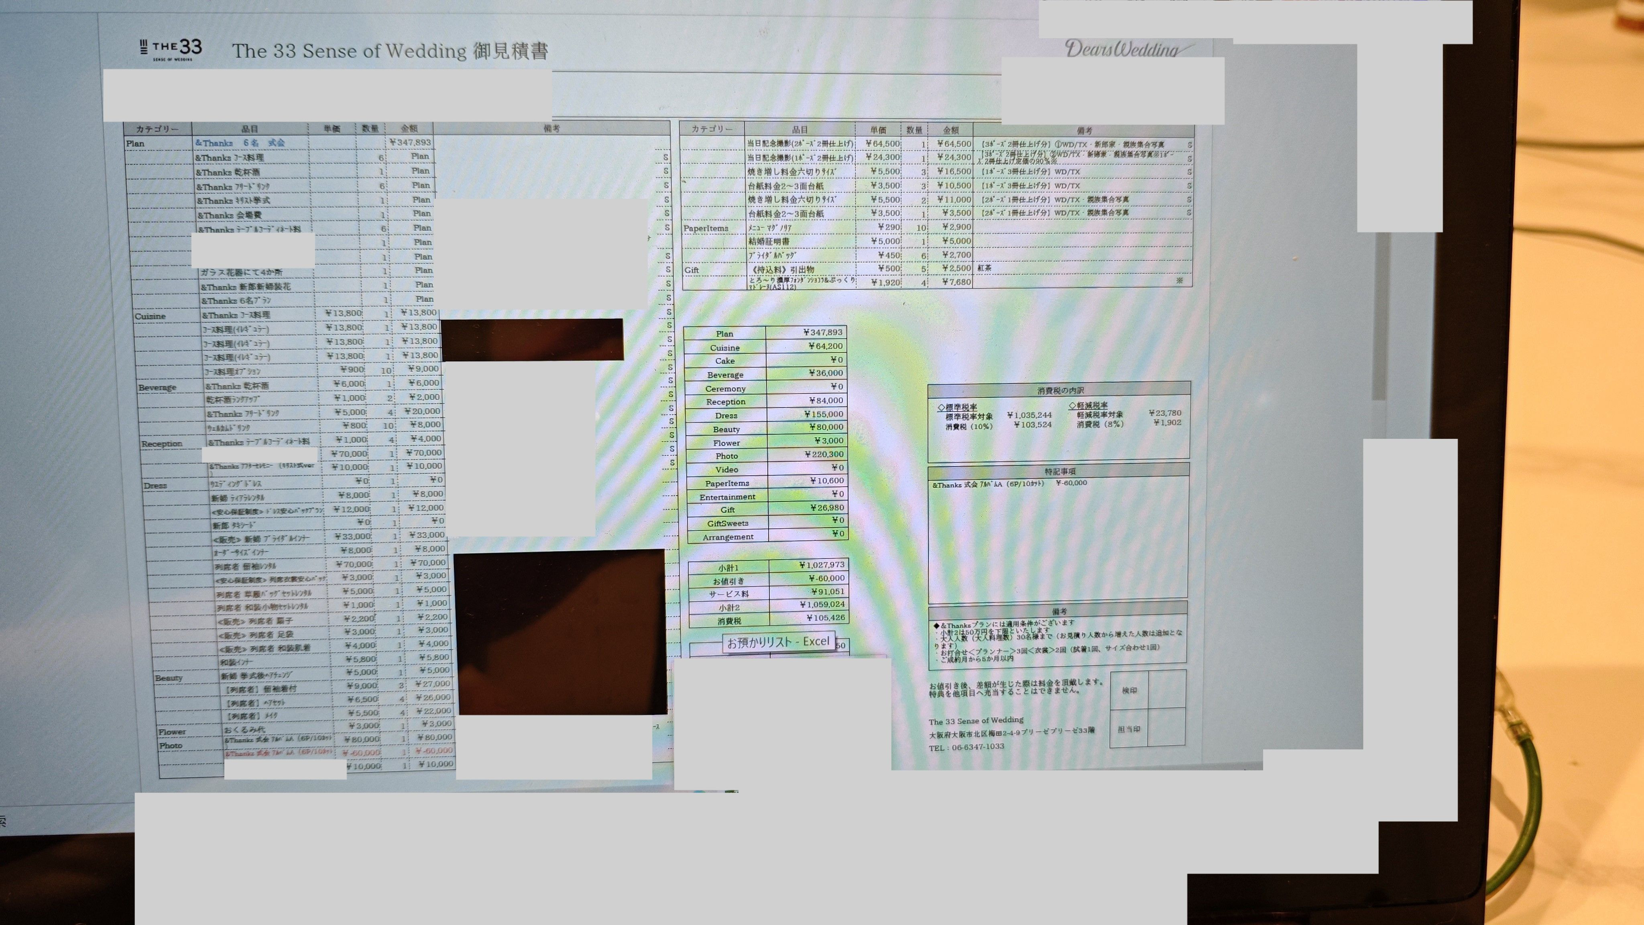The image size is (1644, 925).
Task: Click the GiftSweets label in the summary table
Action: point(728,524)
